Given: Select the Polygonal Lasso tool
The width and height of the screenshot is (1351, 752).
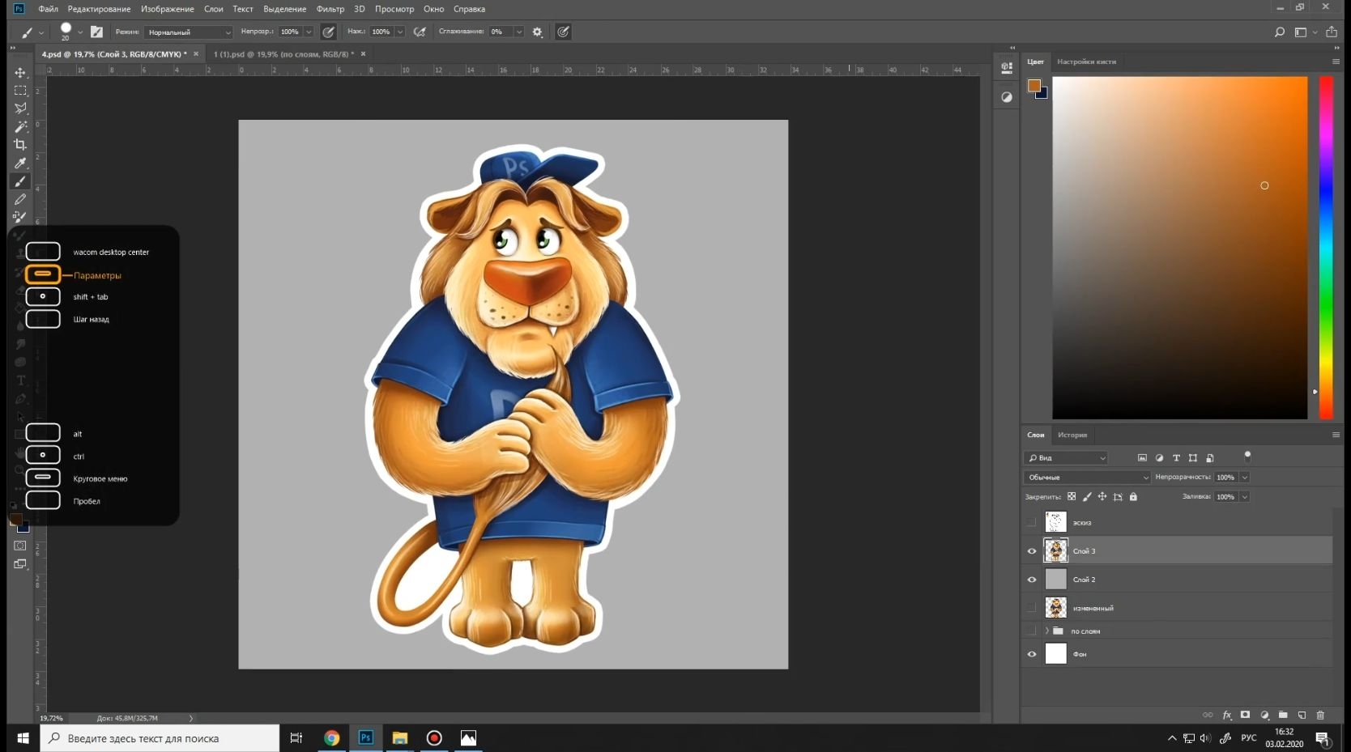Looking at the screenshot, I should point(20,108).
